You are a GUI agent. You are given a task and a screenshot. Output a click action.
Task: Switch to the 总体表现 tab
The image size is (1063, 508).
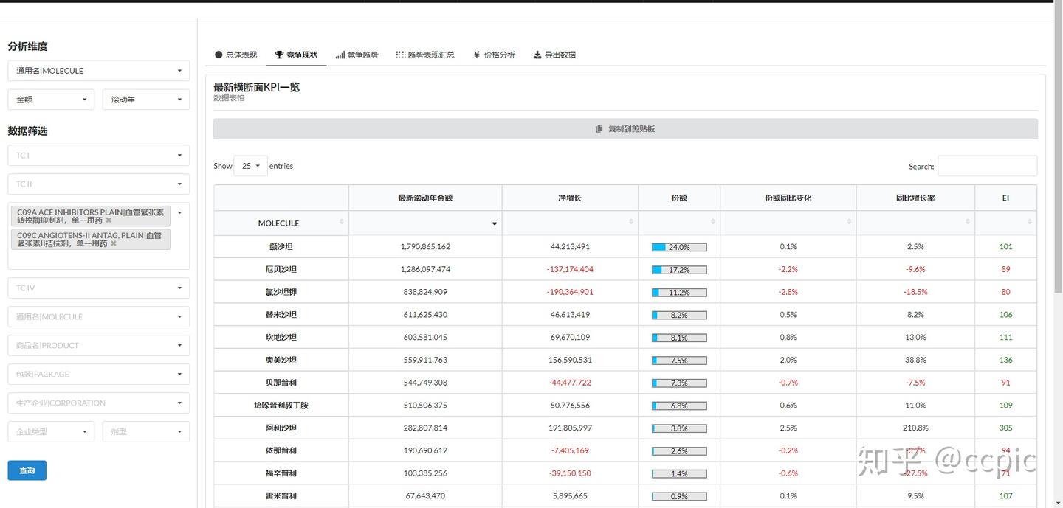[x=235, y=54]
